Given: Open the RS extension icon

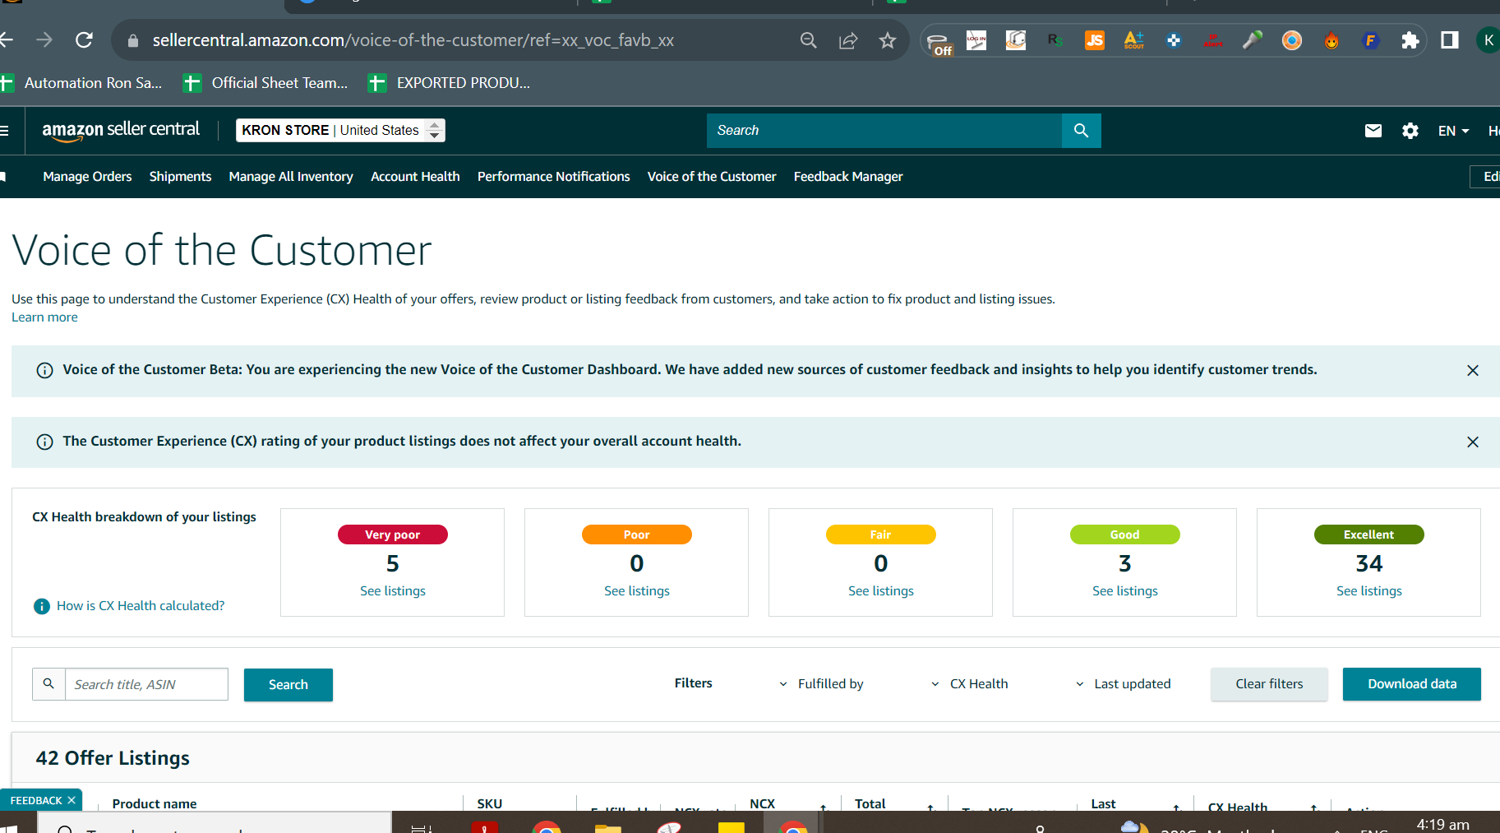Looking at the screenshot, I should pyautogui.click(x=1055, y=40).
